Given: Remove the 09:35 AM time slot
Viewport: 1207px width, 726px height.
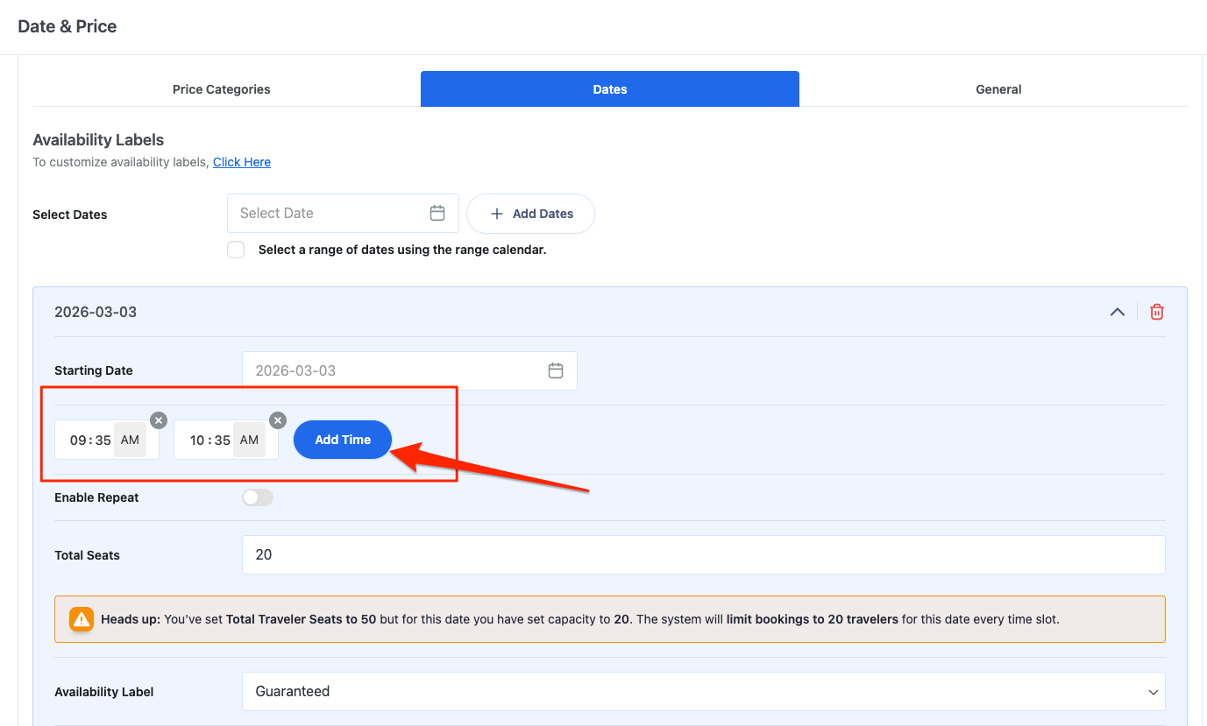Looking at the screenshot, I should pos(158,420).
